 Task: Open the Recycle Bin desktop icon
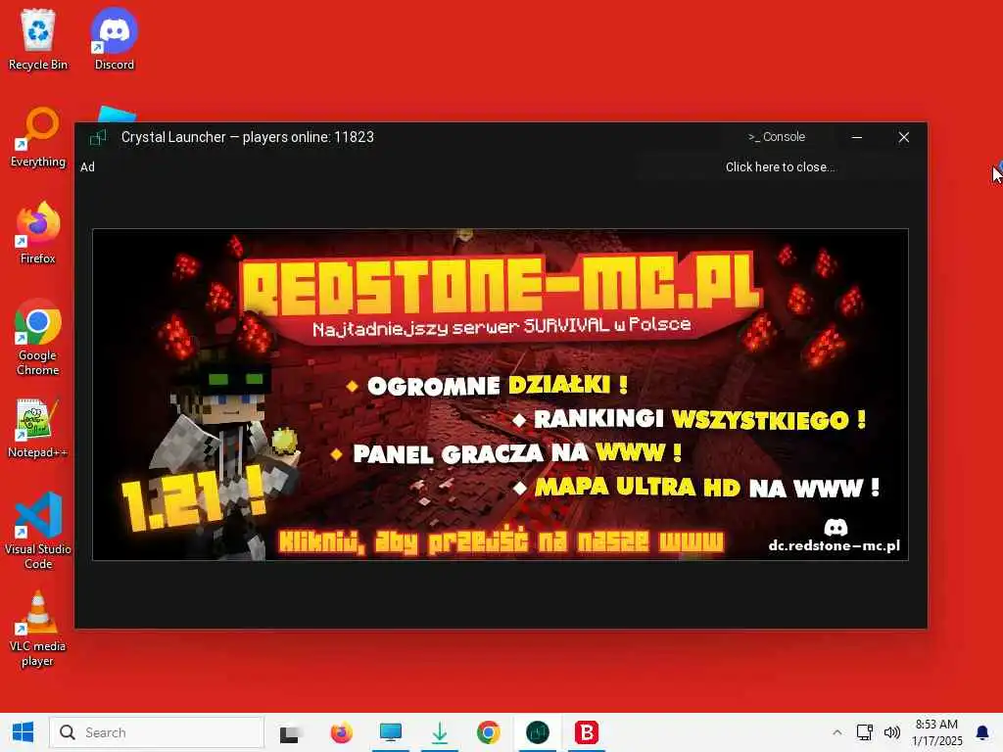(38, 39)
